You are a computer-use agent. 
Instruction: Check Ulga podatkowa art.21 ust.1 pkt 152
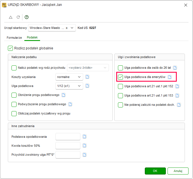120,86
